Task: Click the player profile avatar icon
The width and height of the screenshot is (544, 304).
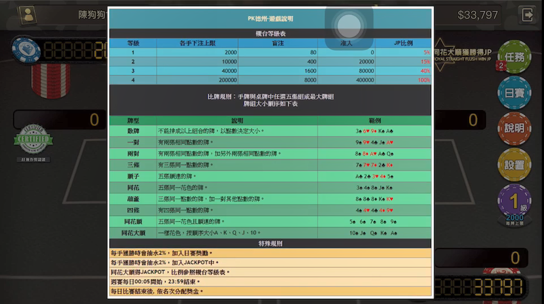Action: pyautogui.click(x=26, y=14)
